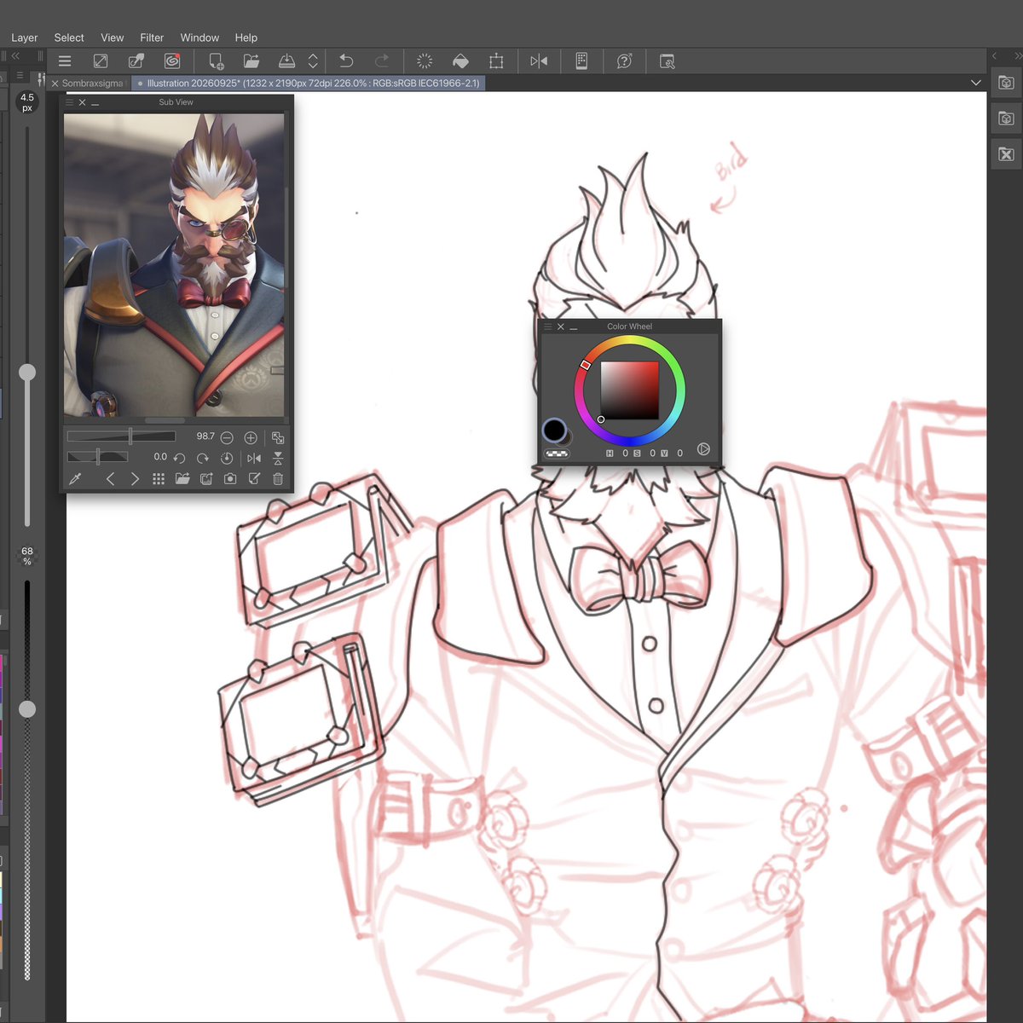Show next image in Sub View
Image resolution: width=1023 pixels, height=1023 pixels.
135,479
